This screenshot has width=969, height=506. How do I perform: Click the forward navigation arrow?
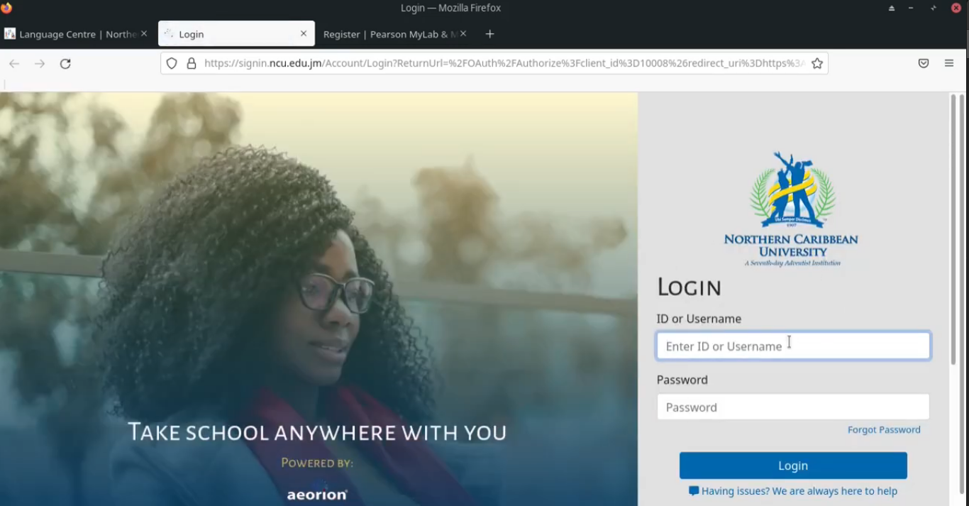(x=40, y=63)
